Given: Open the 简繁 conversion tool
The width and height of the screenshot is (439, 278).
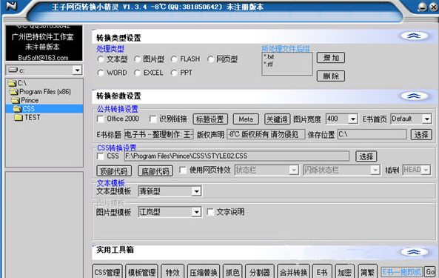Looking at the screenshot, I should [367, 272].
